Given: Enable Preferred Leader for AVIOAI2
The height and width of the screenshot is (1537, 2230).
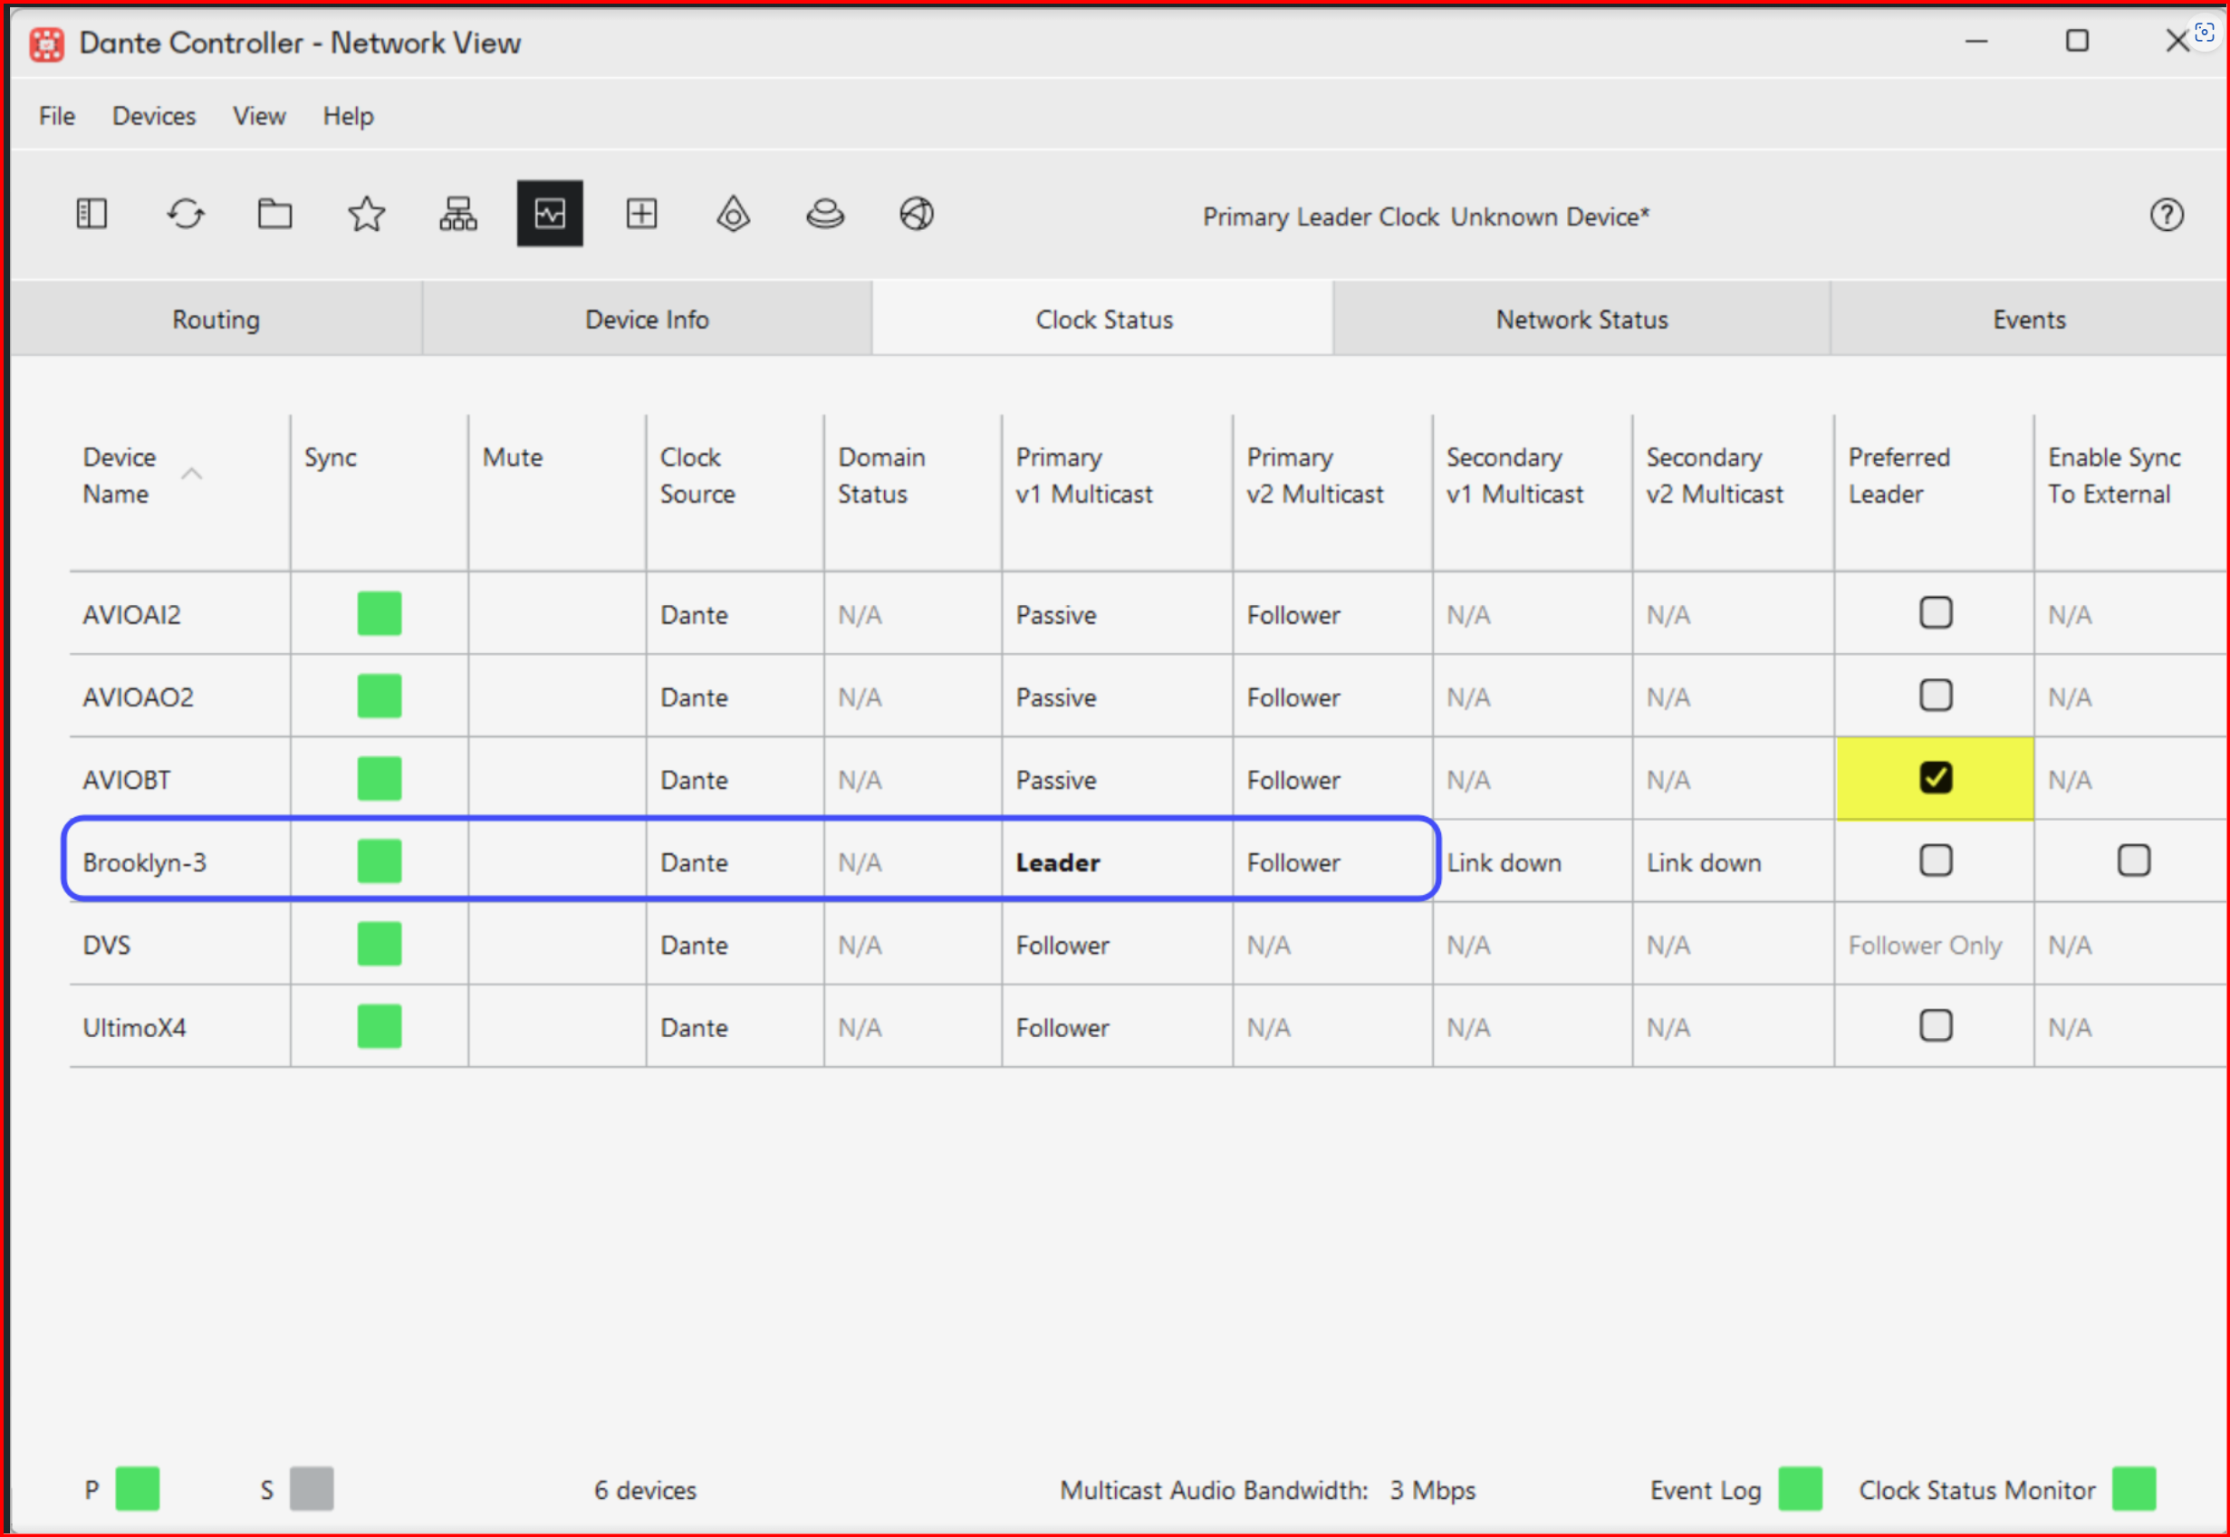Looking at the screenshot, I should coord(1936,612).
